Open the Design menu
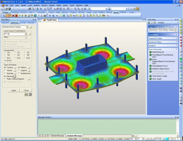This screenshot has width=183, height=141. coord(52,5)
